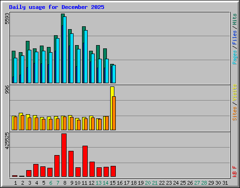
Task: Click green day label 28
Action: coord(204,183)
